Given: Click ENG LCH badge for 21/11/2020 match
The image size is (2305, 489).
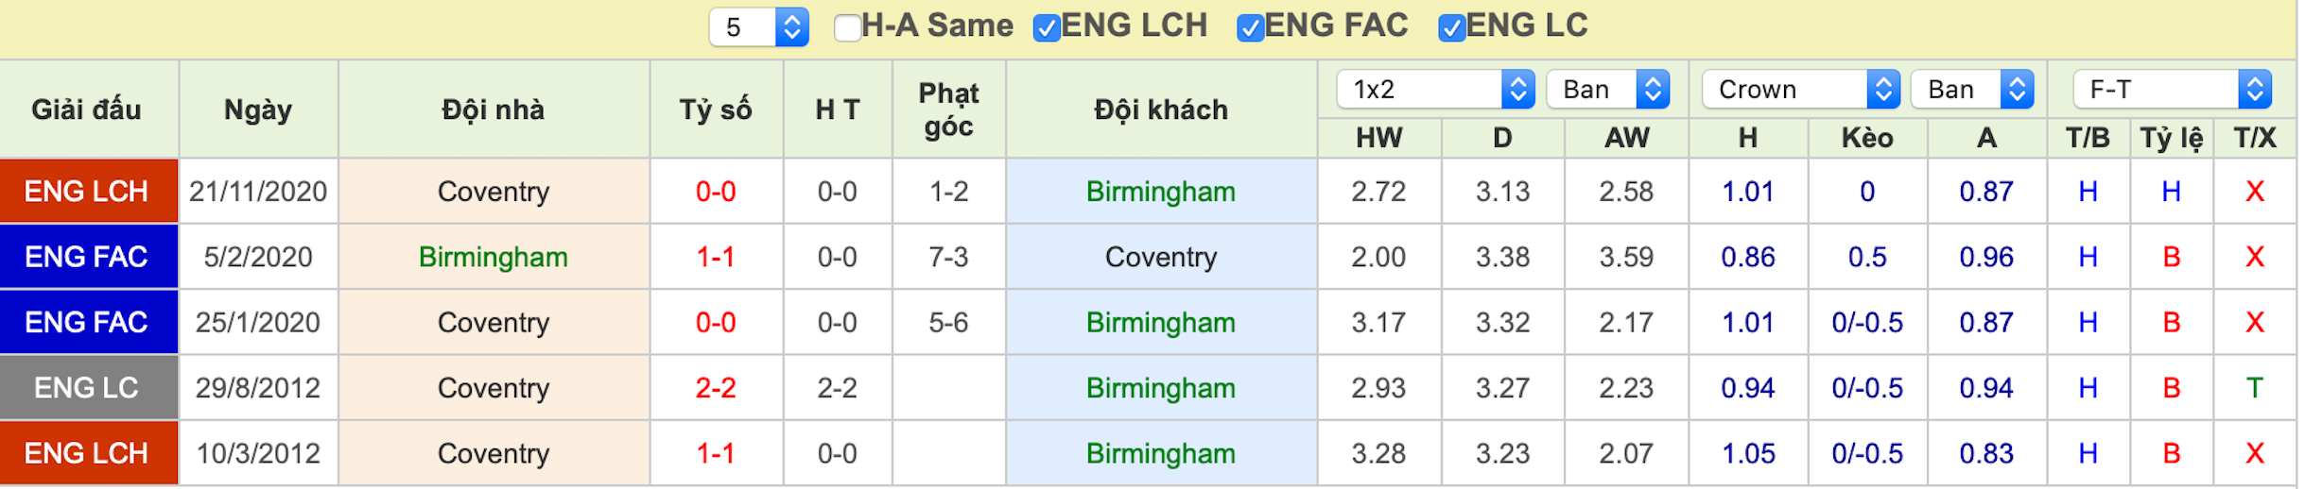Looking at the screenshot, I should 89,192.
